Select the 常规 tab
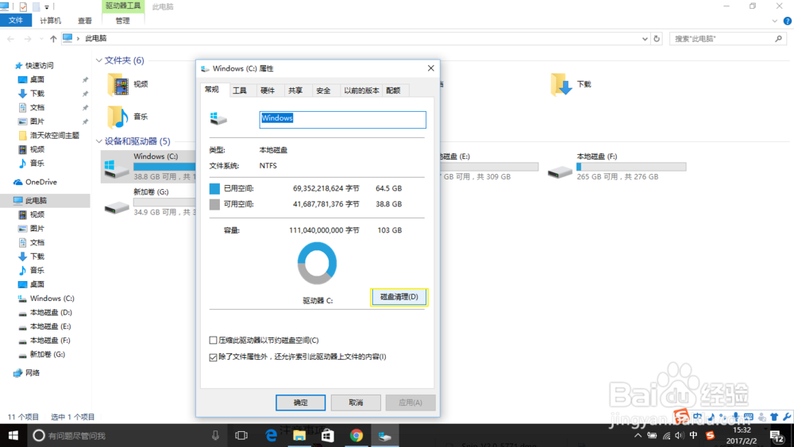 click(212, 90)
